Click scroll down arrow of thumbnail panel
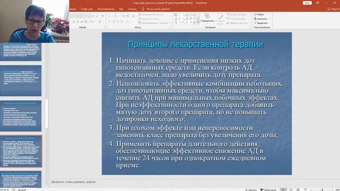Image resolution: width=340 pixels, height=191 pixels. (x=46, y=186)
